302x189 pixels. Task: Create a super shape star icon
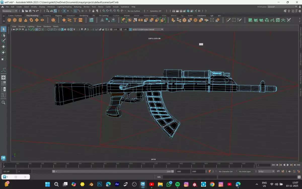(x=64, y=20)
